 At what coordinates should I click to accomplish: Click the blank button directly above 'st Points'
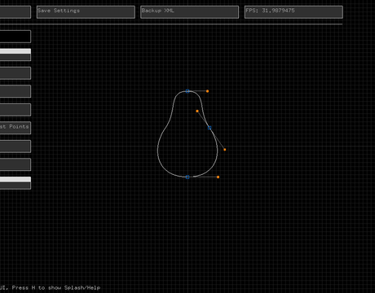15,110
